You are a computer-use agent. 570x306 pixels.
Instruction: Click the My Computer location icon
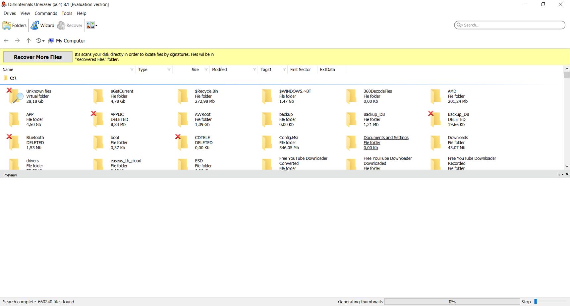[51, 41]
